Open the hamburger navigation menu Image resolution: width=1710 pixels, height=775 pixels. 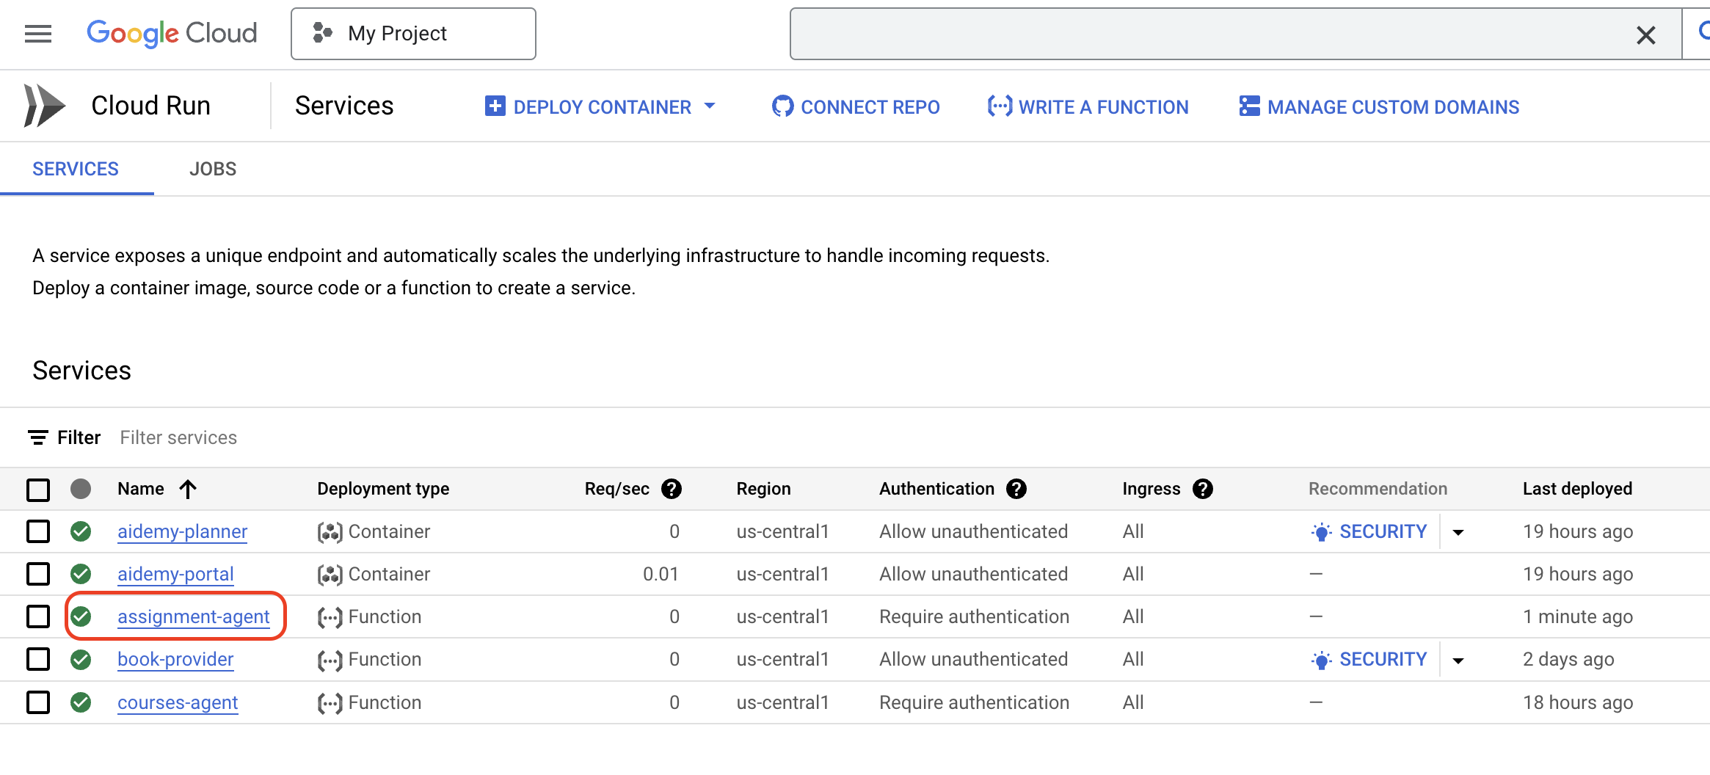(x=38, y=34)
